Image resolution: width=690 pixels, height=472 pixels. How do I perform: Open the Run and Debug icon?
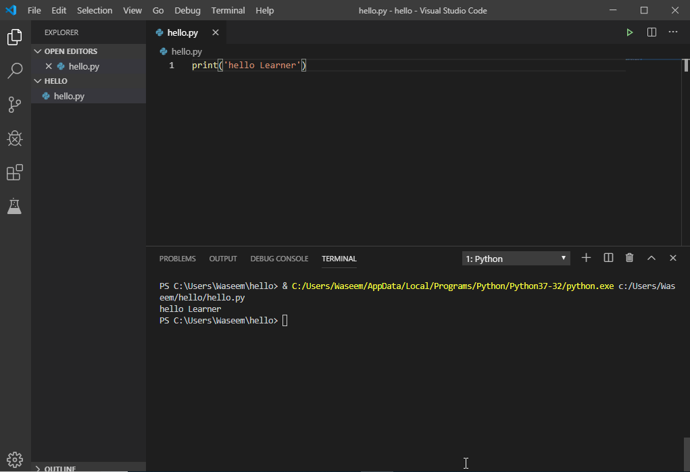coord(15,138)
